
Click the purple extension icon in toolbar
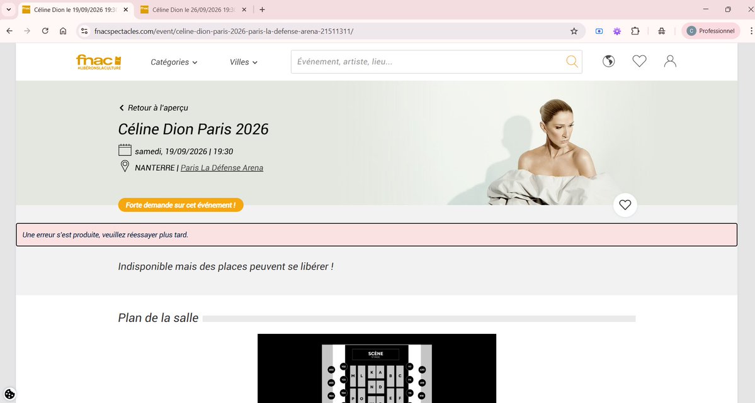click(x=616, y=30)
